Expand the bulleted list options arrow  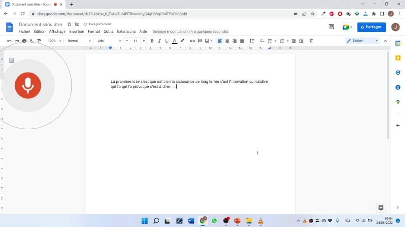[275, 41]
